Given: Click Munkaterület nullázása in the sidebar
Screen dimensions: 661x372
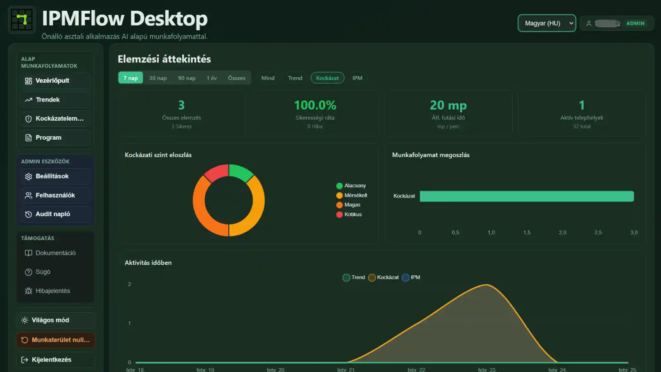Looking at the screenshot, I should [x=56, y=340].
